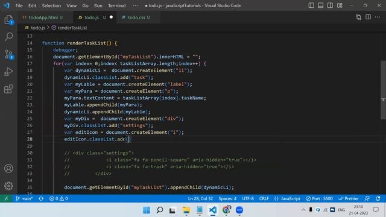
Task: Open the Go menu
Action: 85,5
